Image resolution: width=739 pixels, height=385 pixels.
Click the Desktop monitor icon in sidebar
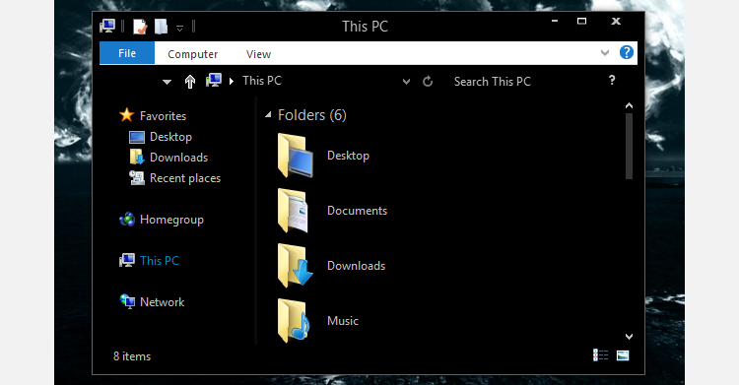point(137,137)
